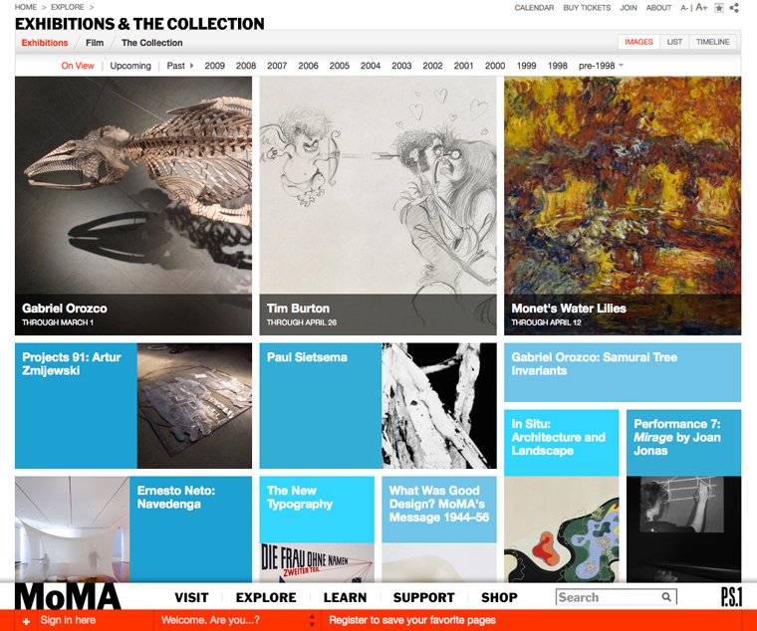Decrease text size with A- button

point(684,8)
